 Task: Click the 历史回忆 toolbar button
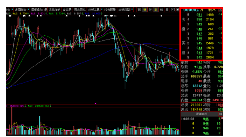80,10
